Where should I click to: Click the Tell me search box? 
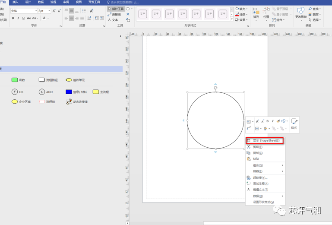click(123, 2)
